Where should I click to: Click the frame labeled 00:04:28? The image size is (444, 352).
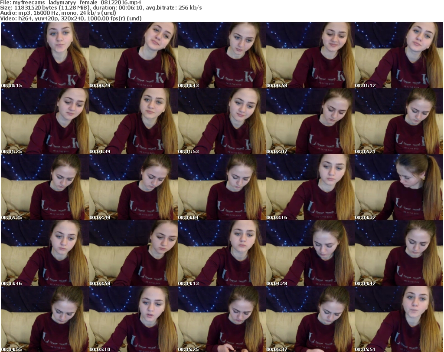(310, 253)
